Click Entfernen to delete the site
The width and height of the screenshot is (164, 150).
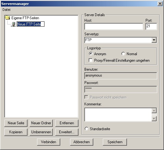(x=67, y=123)
